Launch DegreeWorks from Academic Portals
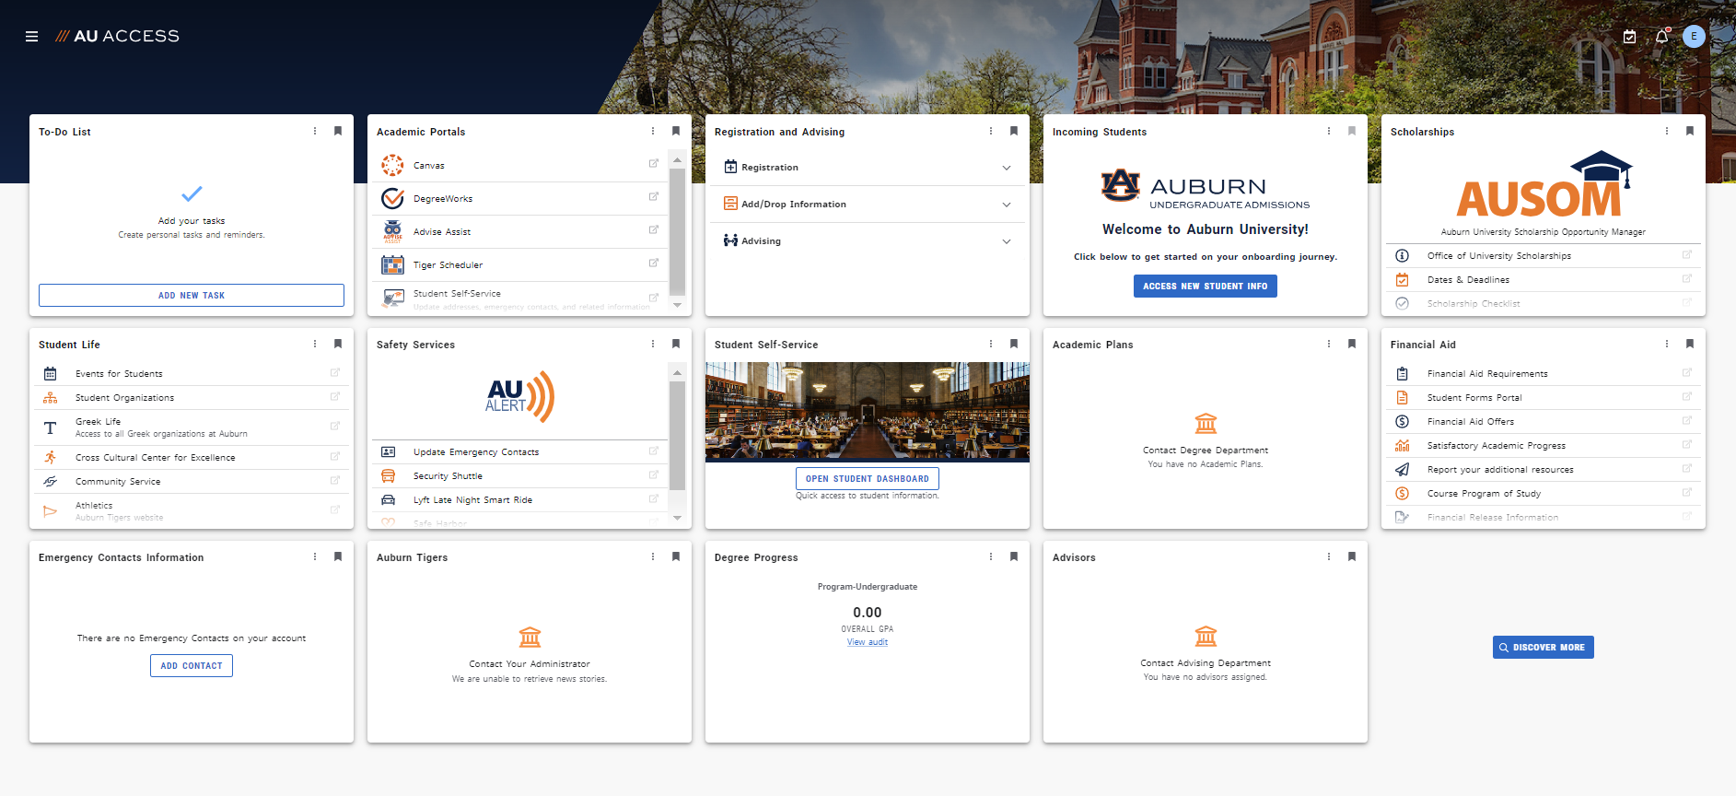The width and height of the screenshot is (1736, 796). [442, 199]
